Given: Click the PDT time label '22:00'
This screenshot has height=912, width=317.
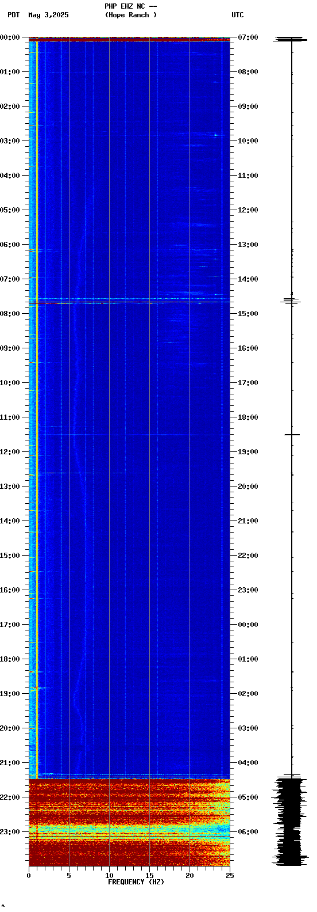Looking at the screenshot, I should click(10, 797).
